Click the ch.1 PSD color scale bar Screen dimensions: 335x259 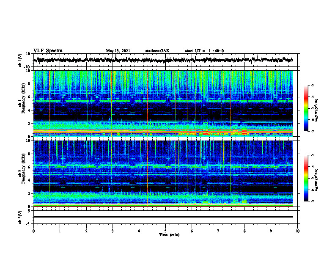[x=306, y=108]
